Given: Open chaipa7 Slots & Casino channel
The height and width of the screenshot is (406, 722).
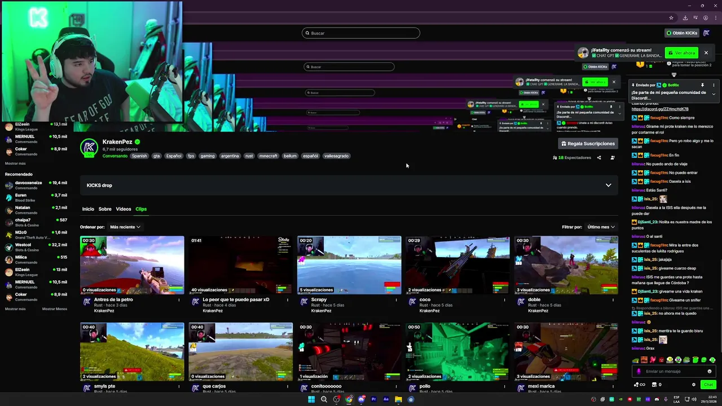Looking at the screenshot, I should click(x=36, y=222).
